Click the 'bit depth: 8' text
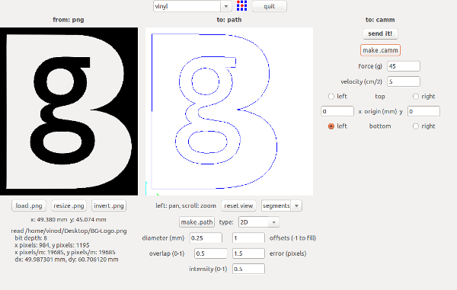This screenshot has width=457, height=290. click(31, 238)
